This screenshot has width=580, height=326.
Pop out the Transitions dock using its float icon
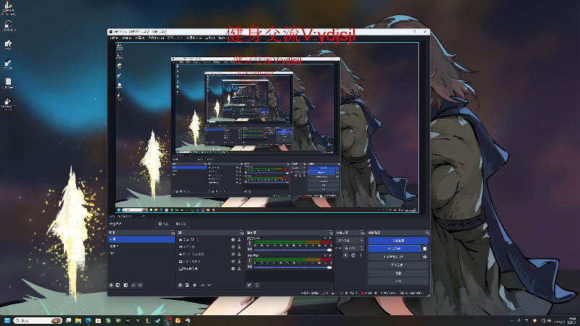362,233
